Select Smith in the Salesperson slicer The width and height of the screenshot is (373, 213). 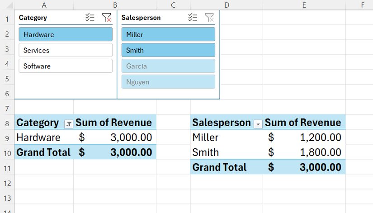point(168,50)
